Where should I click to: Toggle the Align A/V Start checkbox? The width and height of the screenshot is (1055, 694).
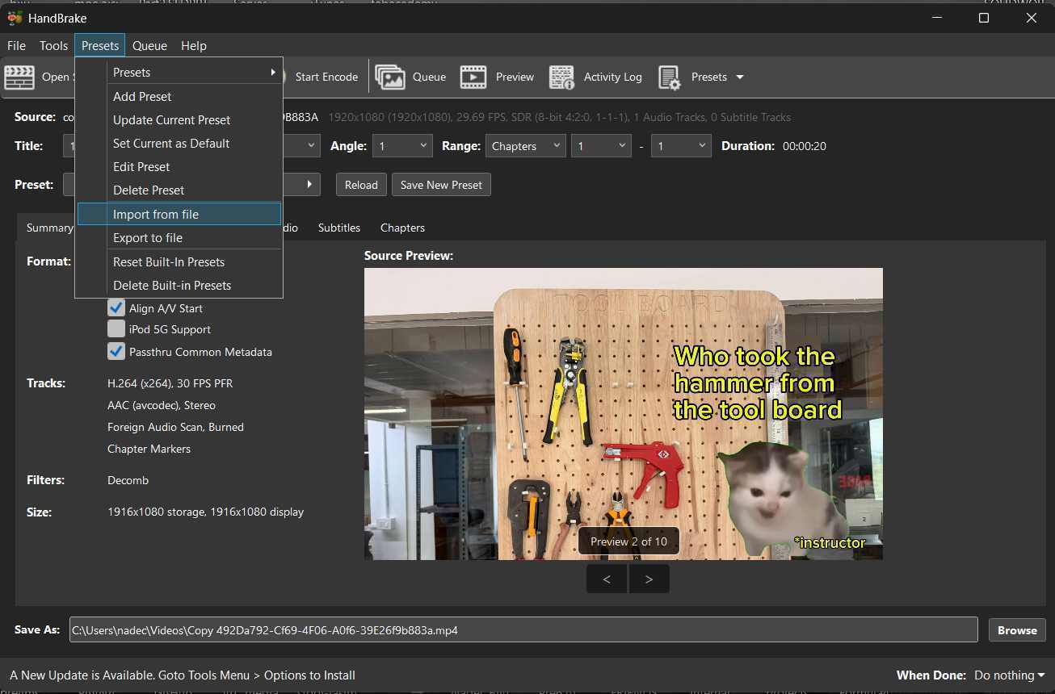click(116, 307)
